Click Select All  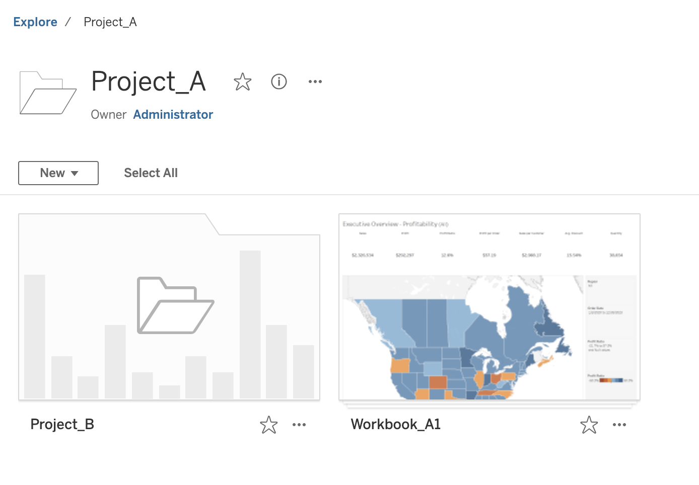click(151, 173)
